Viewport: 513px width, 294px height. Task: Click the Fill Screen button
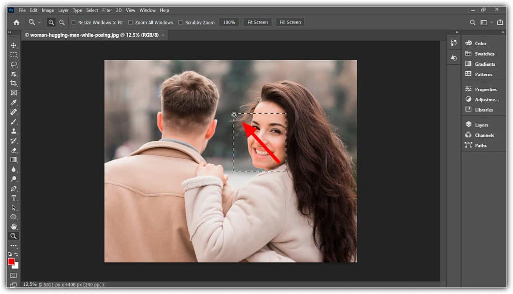click(x=290, y=23)
